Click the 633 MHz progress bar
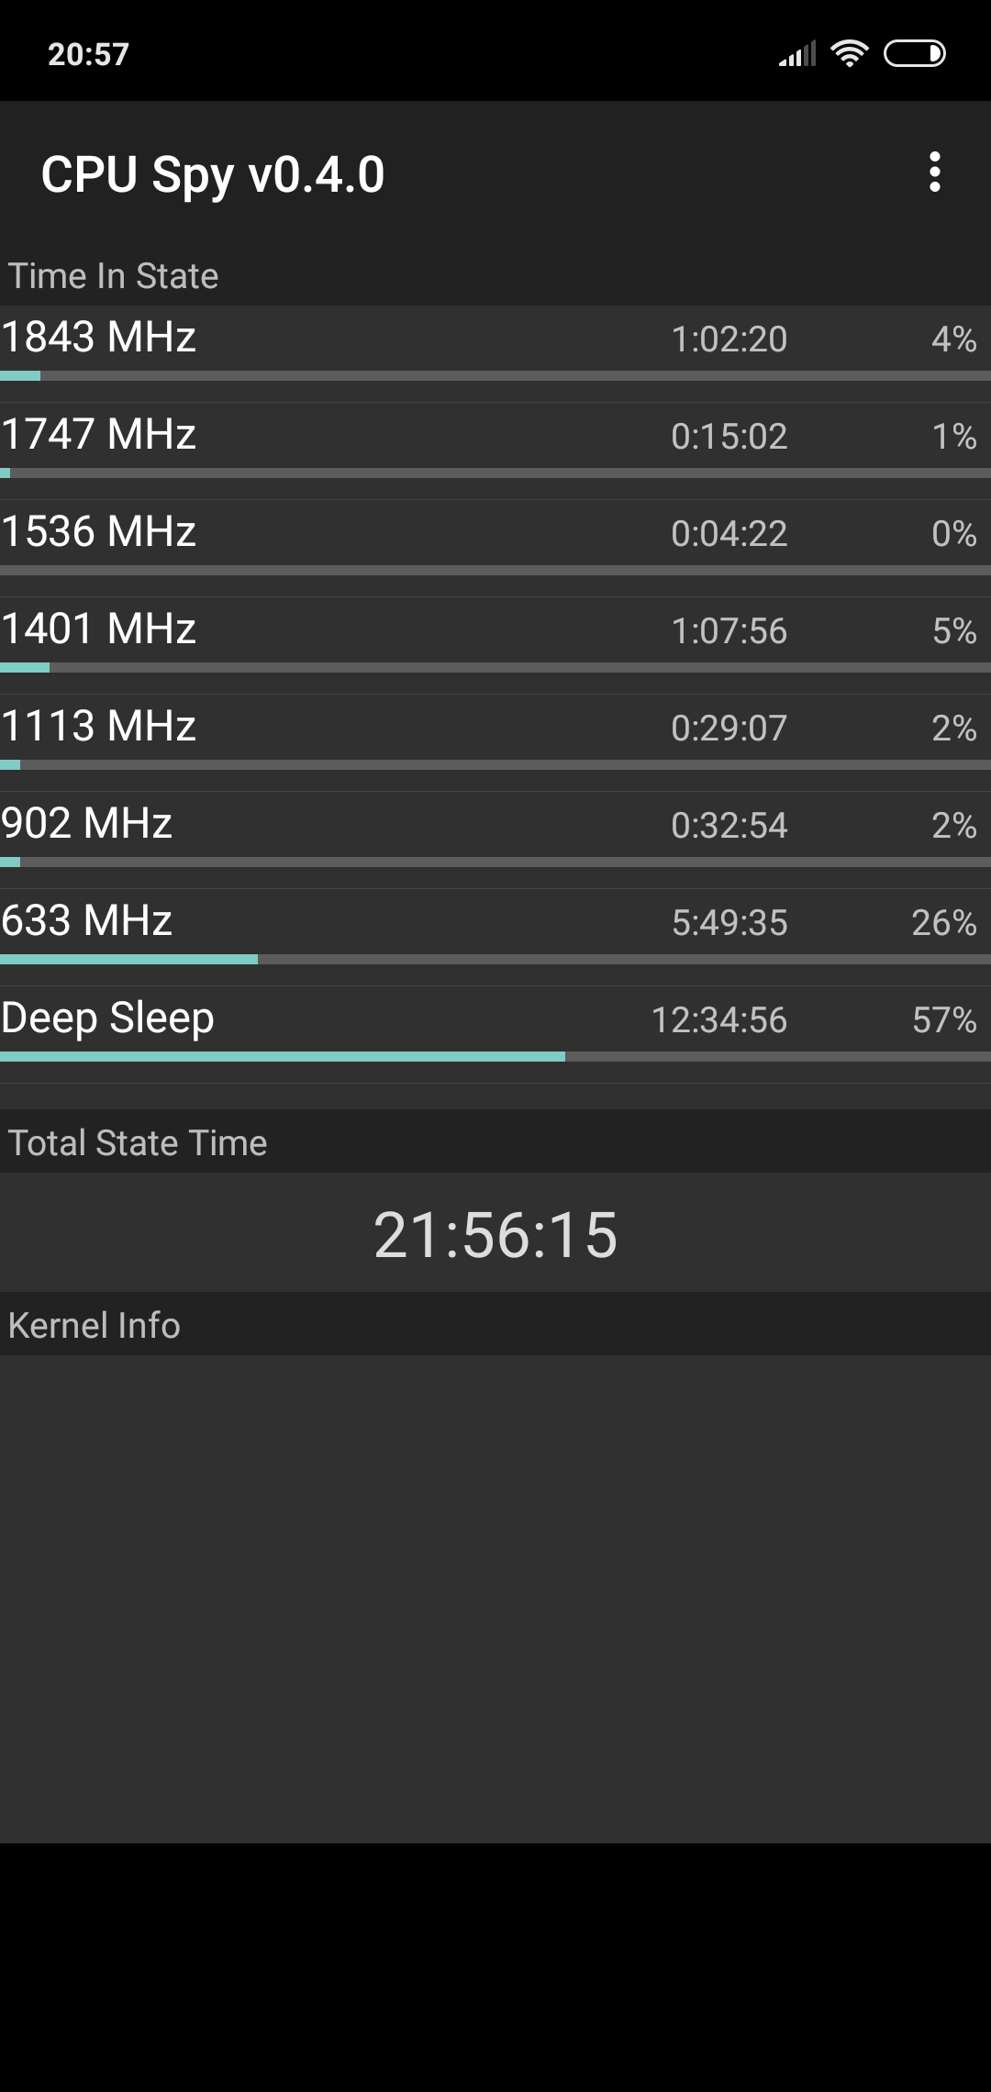The height and width of the screenshot is (2092, 991). click(495, 960)
